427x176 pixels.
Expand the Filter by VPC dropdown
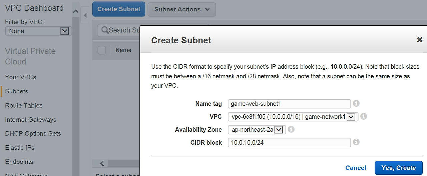point(38,31)
